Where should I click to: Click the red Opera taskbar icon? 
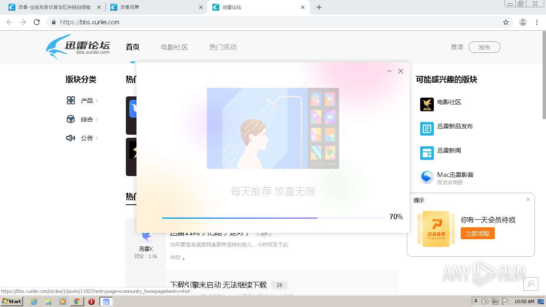point(91,301)
